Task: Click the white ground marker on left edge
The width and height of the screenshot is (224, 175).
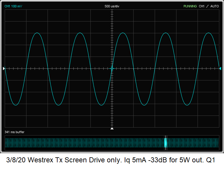Action: 4,69
